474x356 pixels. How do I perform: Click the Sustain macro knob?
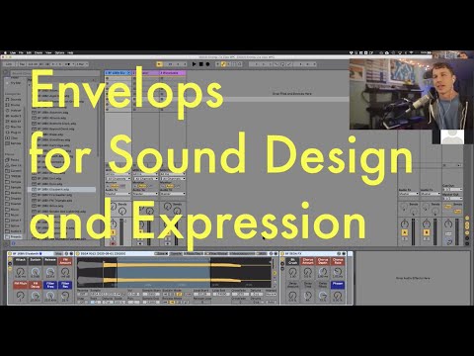point(36,272)
